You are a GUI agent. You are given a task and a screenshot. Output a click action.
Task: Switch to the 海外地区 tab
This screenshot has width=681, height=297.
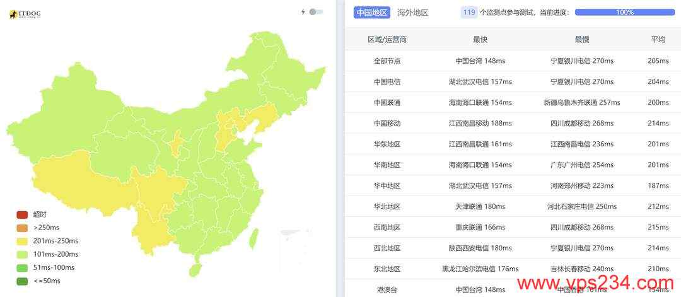[412, 13]
